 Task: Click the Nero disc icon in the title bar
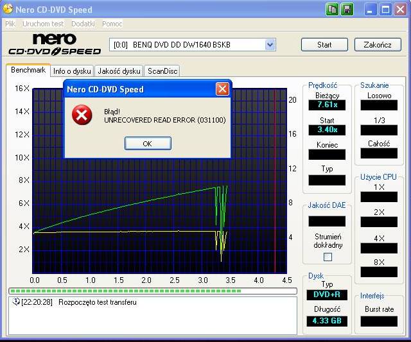click(8, 9)
